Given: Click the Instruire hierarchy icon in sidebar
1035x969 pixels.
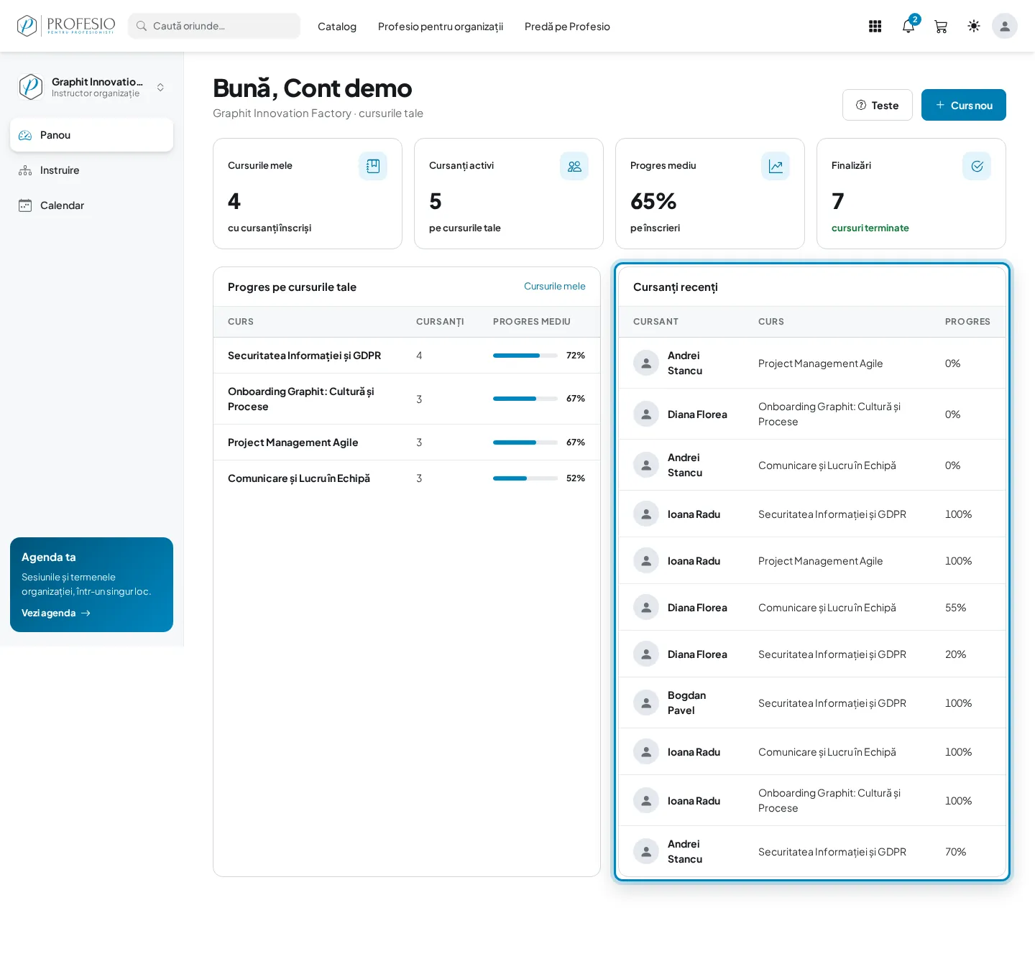Looking at the screenshot, I should (x=25, y=170).
